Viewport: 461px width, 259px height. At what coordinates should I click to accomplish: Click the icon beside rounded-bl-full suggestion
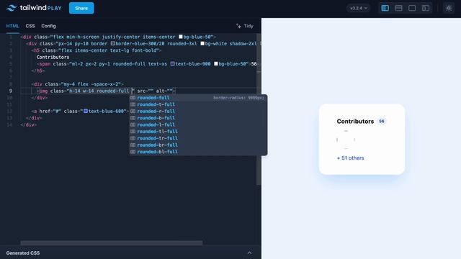(x=133, y=152)
